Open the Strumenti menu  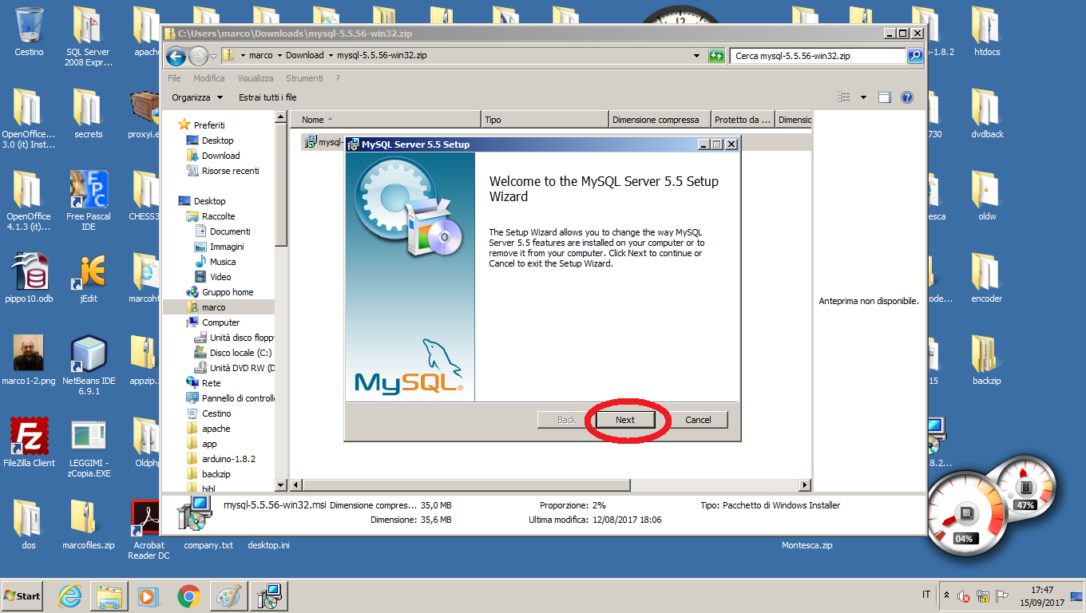(x=304, y=78)
